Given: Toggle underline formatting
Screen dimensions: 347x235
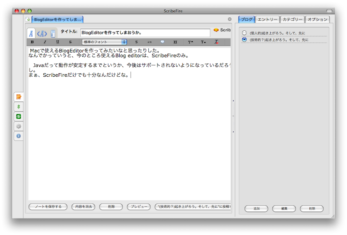Looking at the screenshot, I should pyautogui.click(x=58, y=42).
